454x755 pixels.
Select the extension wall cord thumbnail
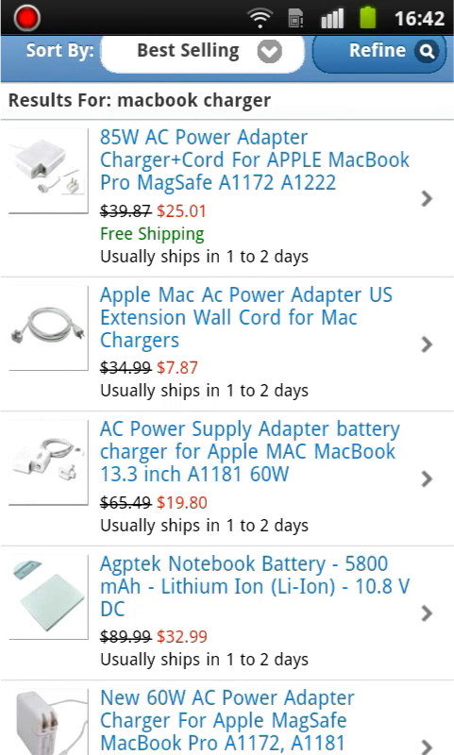pos(48,328)
